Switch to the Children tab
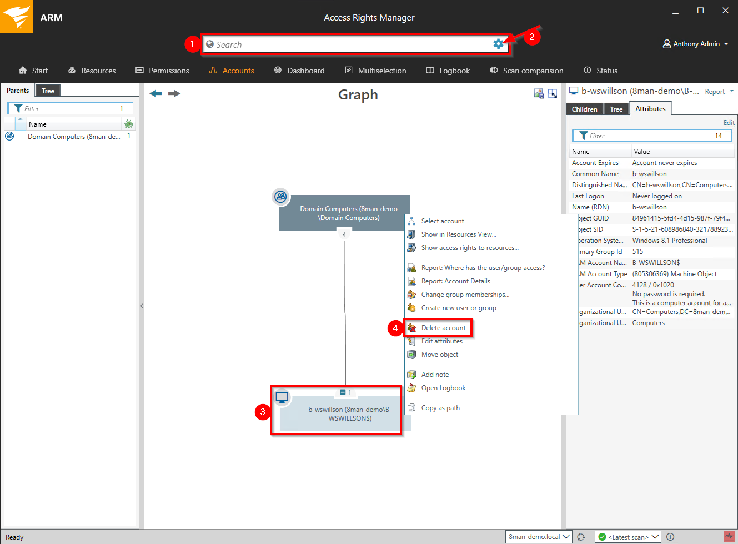 [584, 109]
